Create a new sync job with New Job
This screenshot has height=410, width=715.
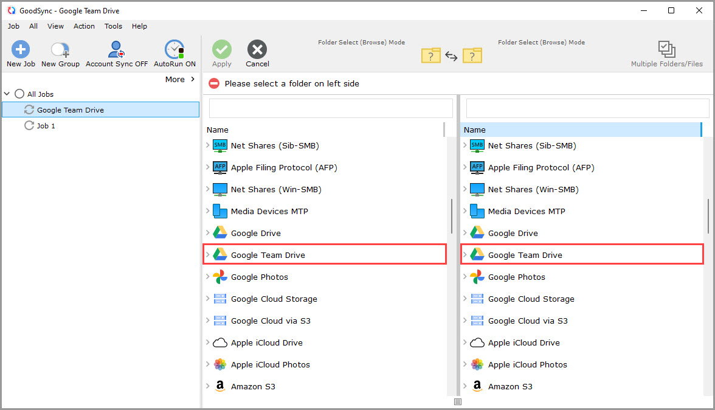point(20,53)
